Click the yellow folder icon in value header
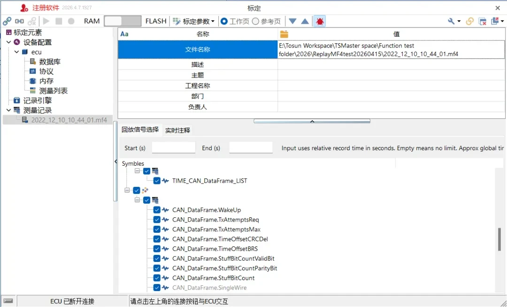Screen dimensions: 507x307 pyautogui.click(x=284, y=34)
